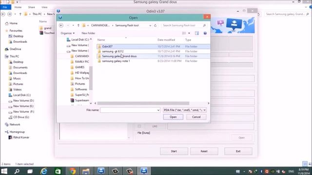Select Pictures folder in dialog tree

pyautogui.click(x=78, y=84)
